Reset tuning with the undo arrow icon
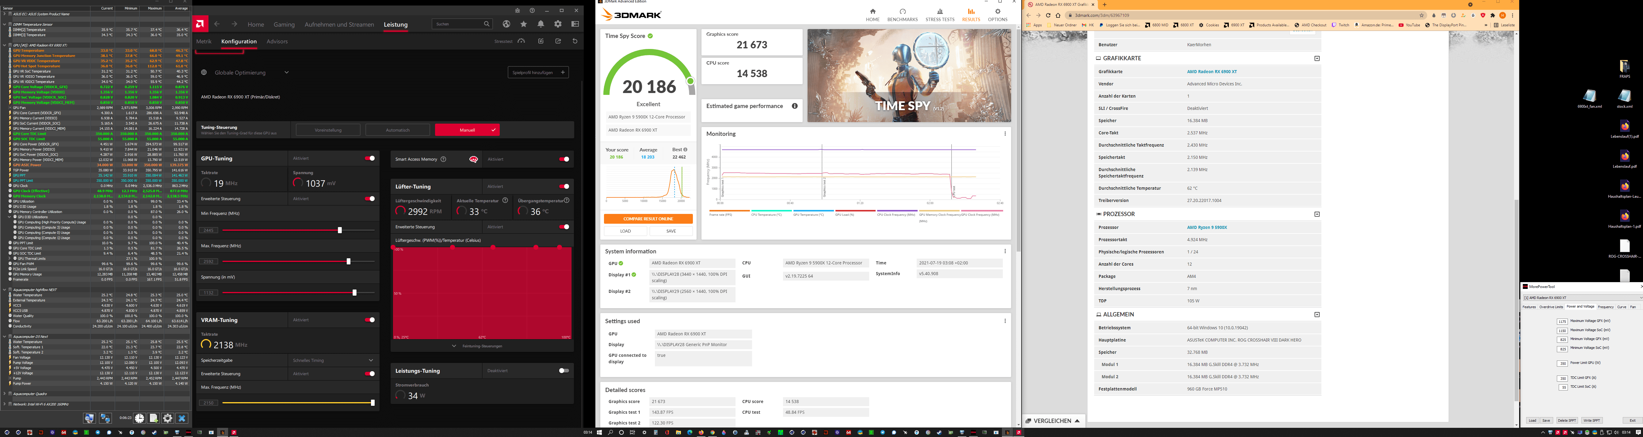Image resolution: width=1643 pixels, height=437 pixels. coord(575,41)
